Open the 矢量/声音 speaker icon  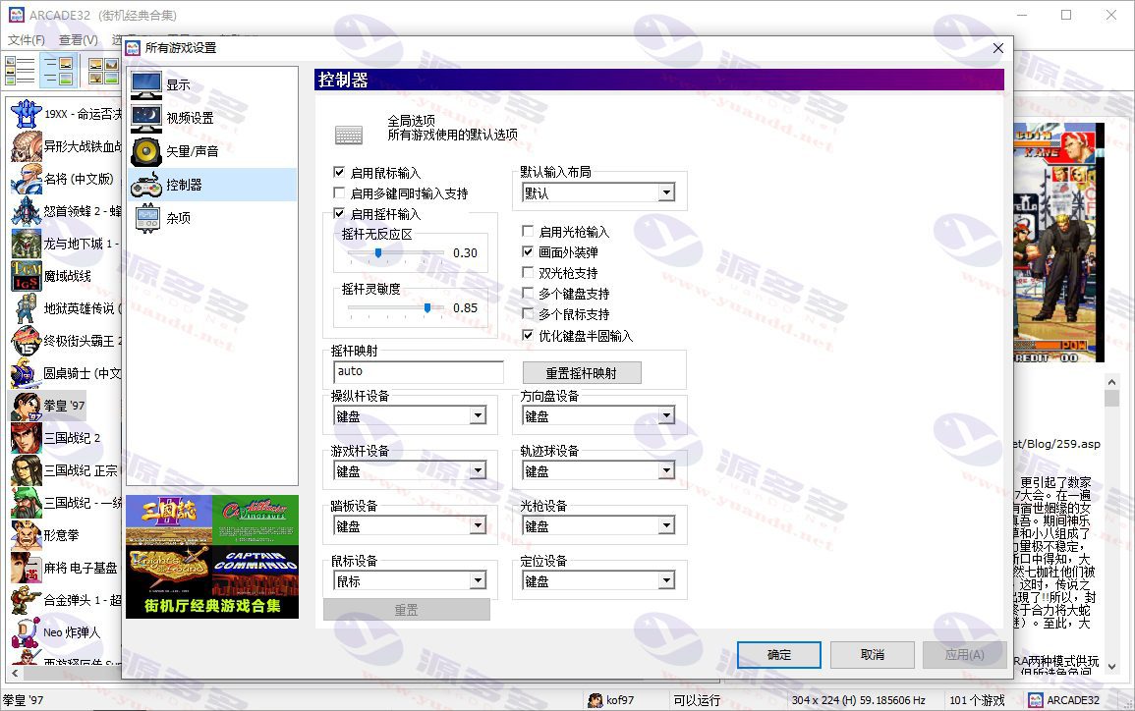tap(146, 151)
